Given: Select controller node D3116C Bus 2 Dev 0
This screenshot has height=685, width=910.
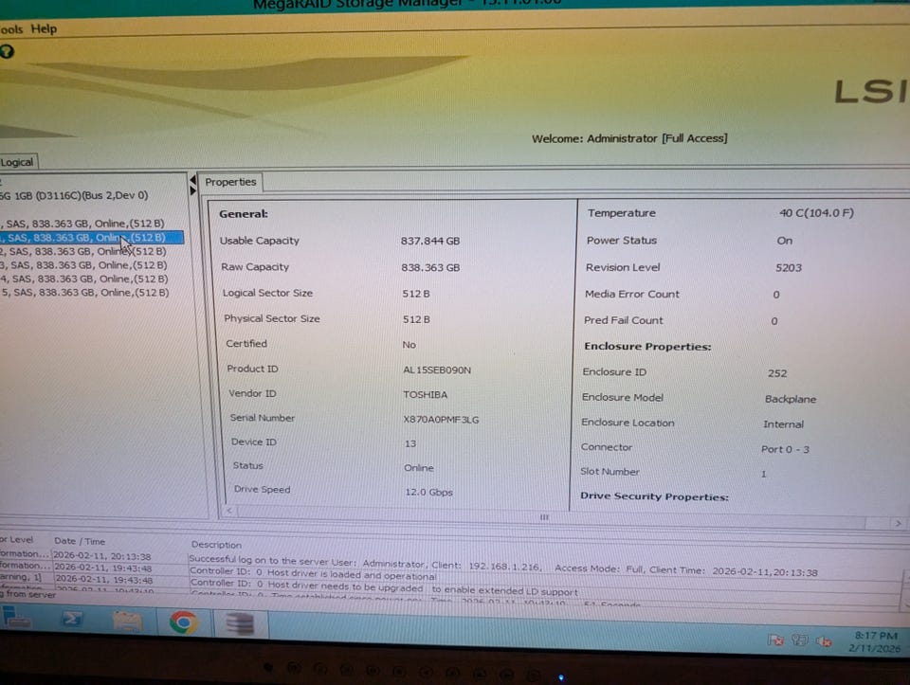Looking at the screenshot, I should coord(74,195).
